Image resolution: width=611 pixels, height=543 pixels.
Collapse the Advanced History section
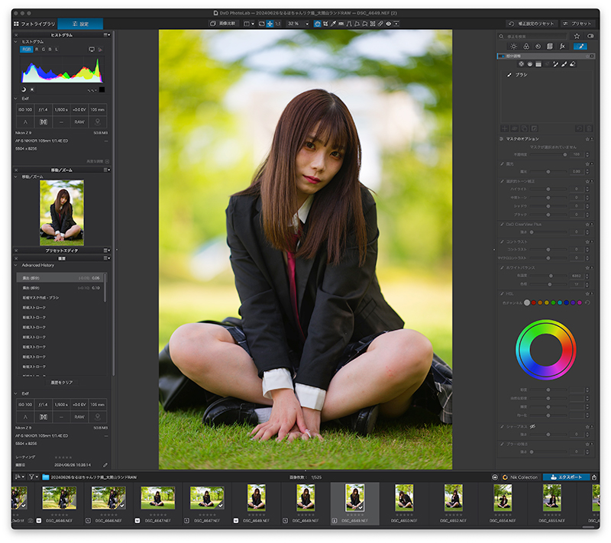(x=16, y=265)
